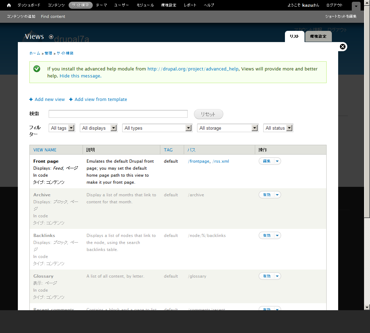Viewport: 370px width, 333px height.
Task: Open the /frontpage path link
Action: 199,161
